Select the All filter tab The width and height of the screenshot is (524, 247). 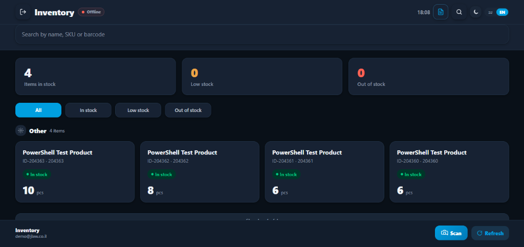[x=38, y=110]
